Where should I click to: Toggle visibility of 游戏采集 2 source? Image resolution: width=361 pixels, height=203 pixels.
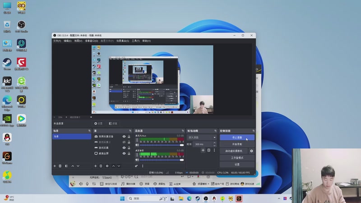coord(124,142)
